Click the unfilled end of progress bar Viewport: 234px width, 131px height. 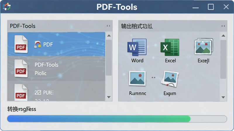click(x=209, y=119)
